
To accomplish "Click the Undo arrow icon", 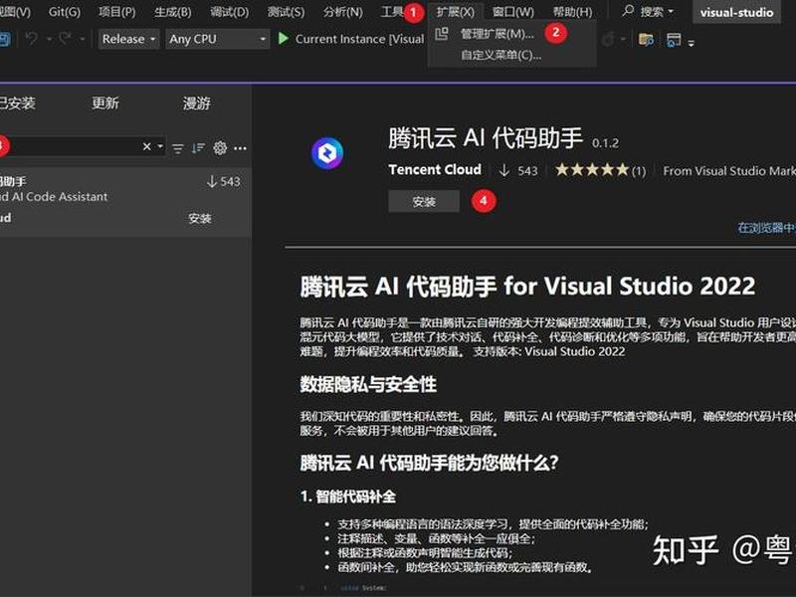I will (x=32, y=39).
